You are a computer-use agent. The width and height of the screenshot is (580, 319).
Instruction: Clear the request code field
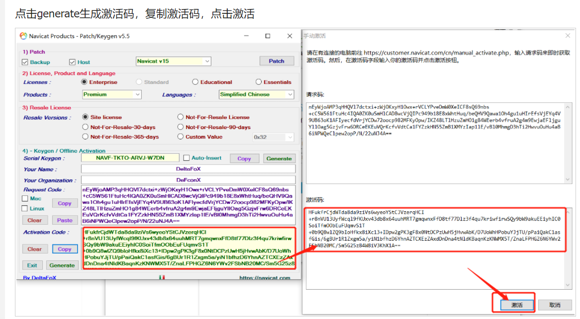pos(34,220)
